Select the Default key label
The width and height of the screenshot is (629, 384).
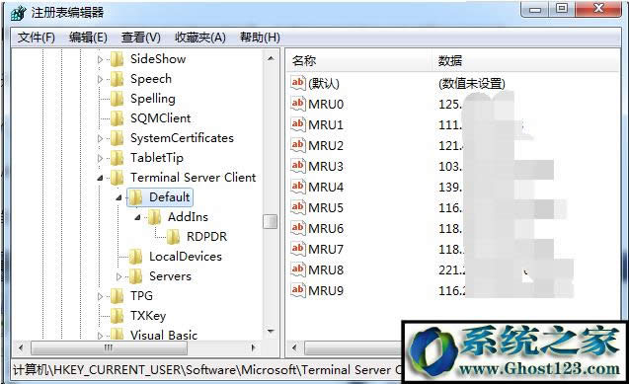pos(169,197)
